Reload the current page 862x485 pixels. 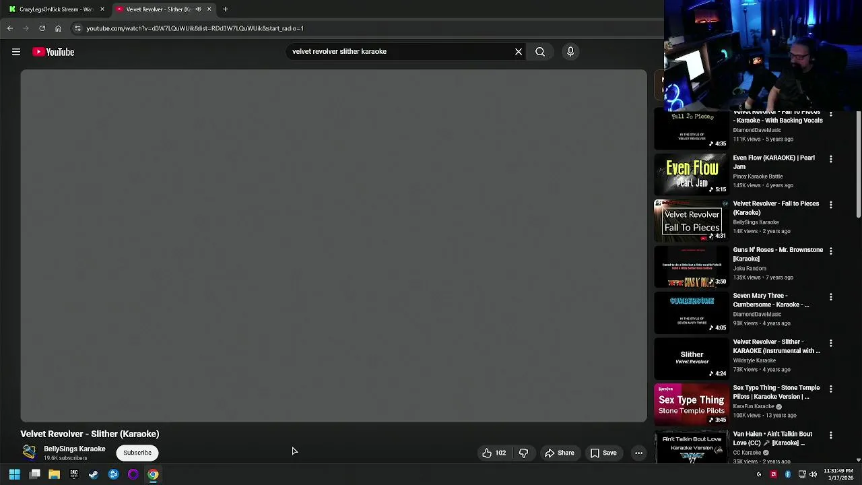42,28
